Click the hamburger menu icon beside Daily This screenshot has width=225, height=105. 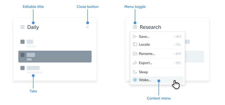[x=22, y=27]
